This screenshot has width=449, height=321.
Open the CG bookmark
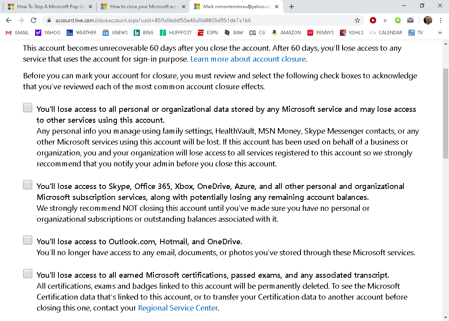(257, 33)
